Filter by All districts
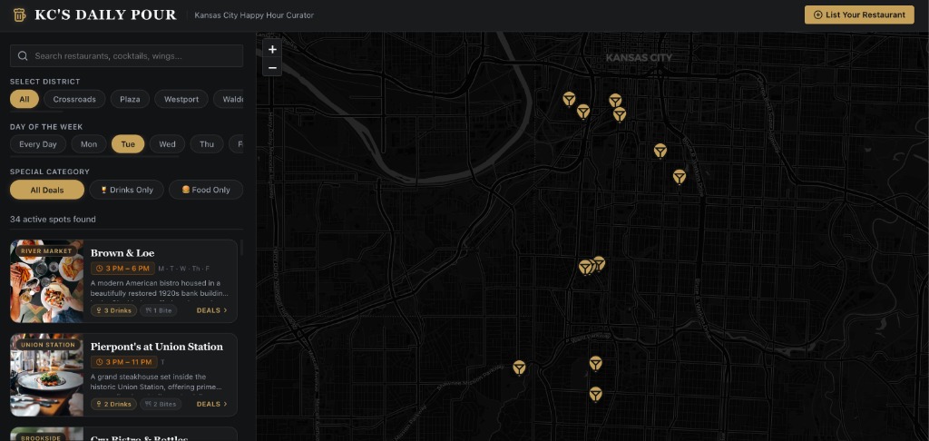This screenshot has width=929, height=441. (x=24, y=99)
